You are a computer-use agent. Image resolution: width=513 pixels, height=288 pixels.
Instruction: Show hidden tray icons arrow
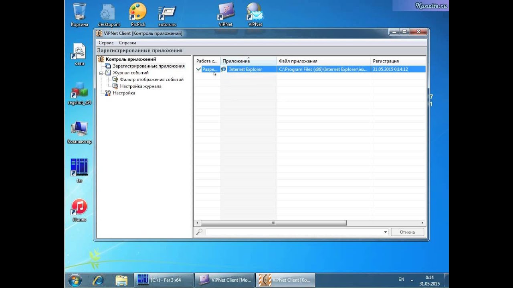click(x=411, y=280)
